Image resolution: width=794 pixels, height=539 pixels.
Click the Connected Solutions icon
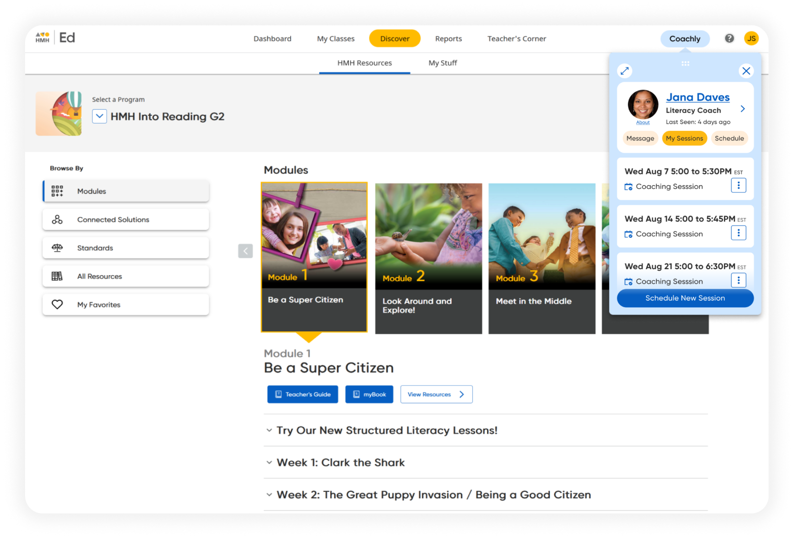click(57, 220)
